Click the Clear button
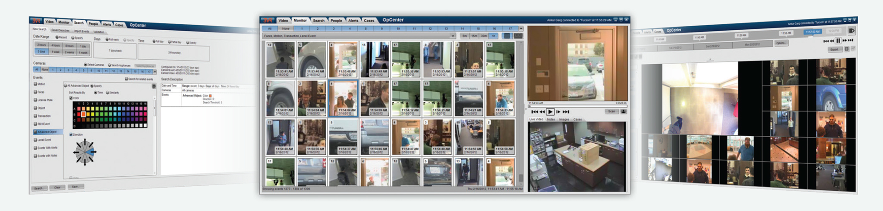Viewport: 883px width, 211px height. (x=57, y=187)
